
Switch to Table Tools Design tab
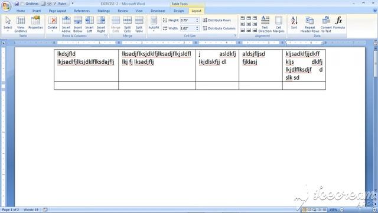point(178,11)
